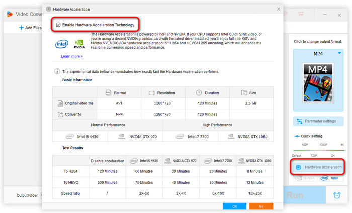Click Add Files in Video Converter window

(30, 28)
